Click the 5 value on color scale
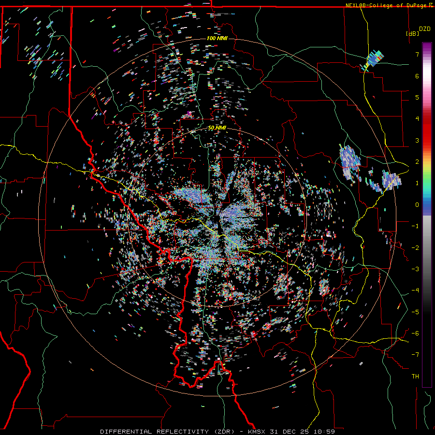The width and height of the screenshot is (435, 435). (417, 97)
